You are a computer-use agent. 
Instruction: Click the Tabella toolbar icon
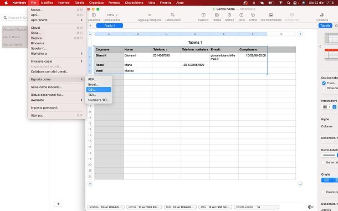(217, 15)
